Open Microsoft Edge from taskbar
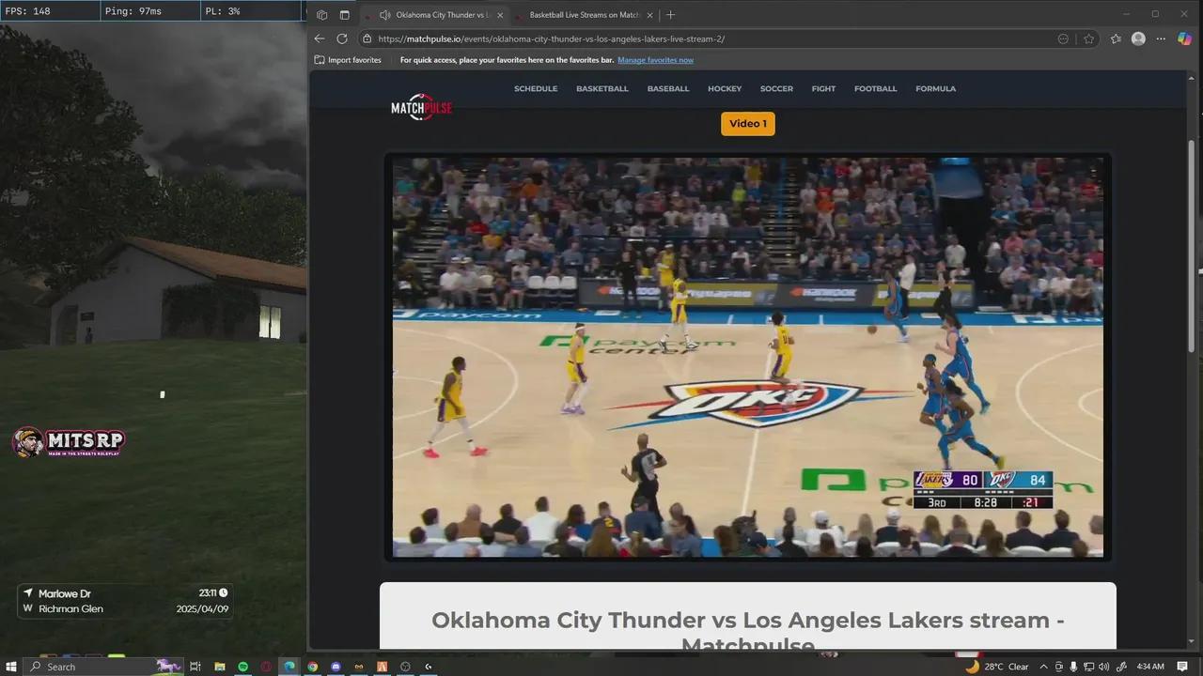Viewport: 1203px width, 676px height. pyautogui.click(x=289, y=667)
